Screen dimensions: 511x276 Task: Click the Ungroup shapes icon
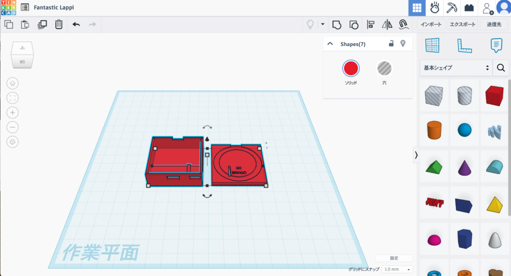pos(354,25)
